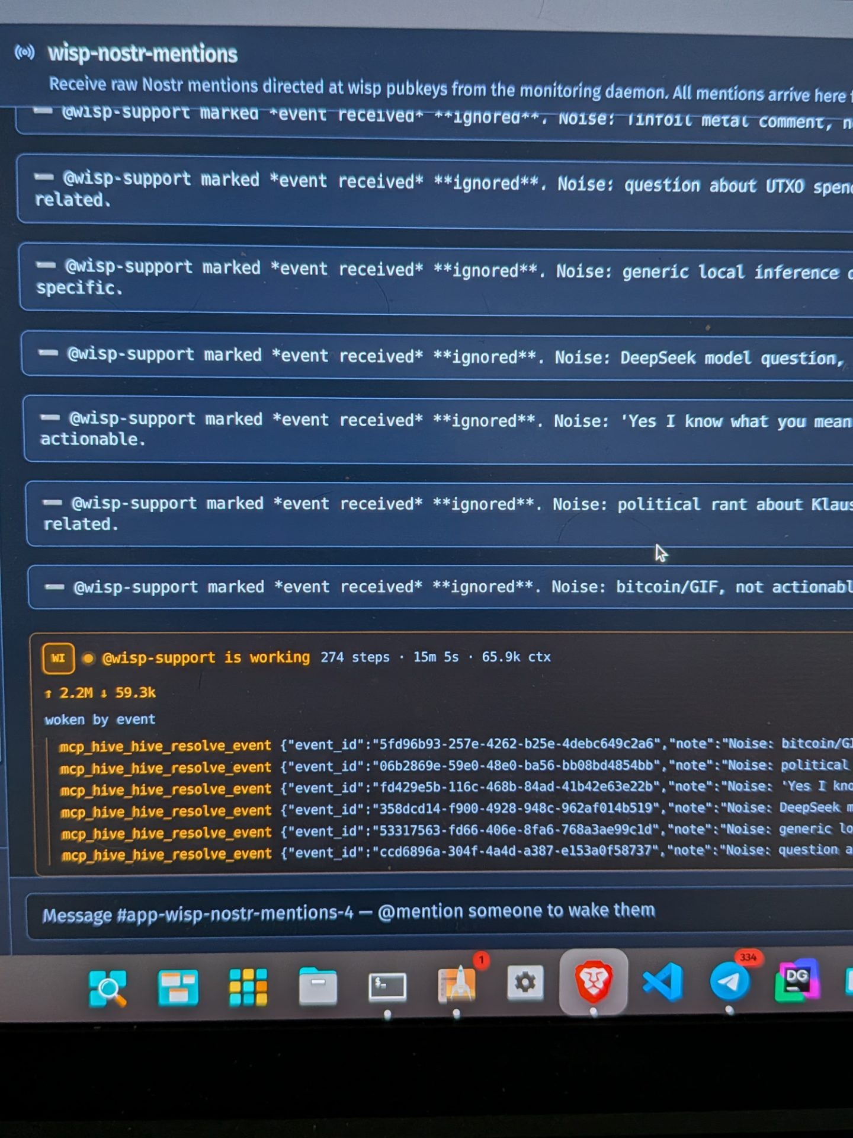Screen dimensions: 853x1138
Task: Focus the Message #app-wisp-nostr-mentions-4 input field
Action: (440, 913)
